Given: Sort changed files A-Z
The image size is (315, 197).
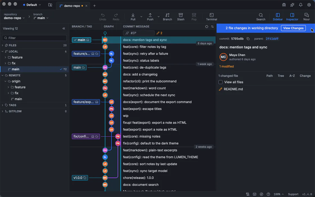Looking at the screenshot, I should pyautogui.click(x=292, y=76).
